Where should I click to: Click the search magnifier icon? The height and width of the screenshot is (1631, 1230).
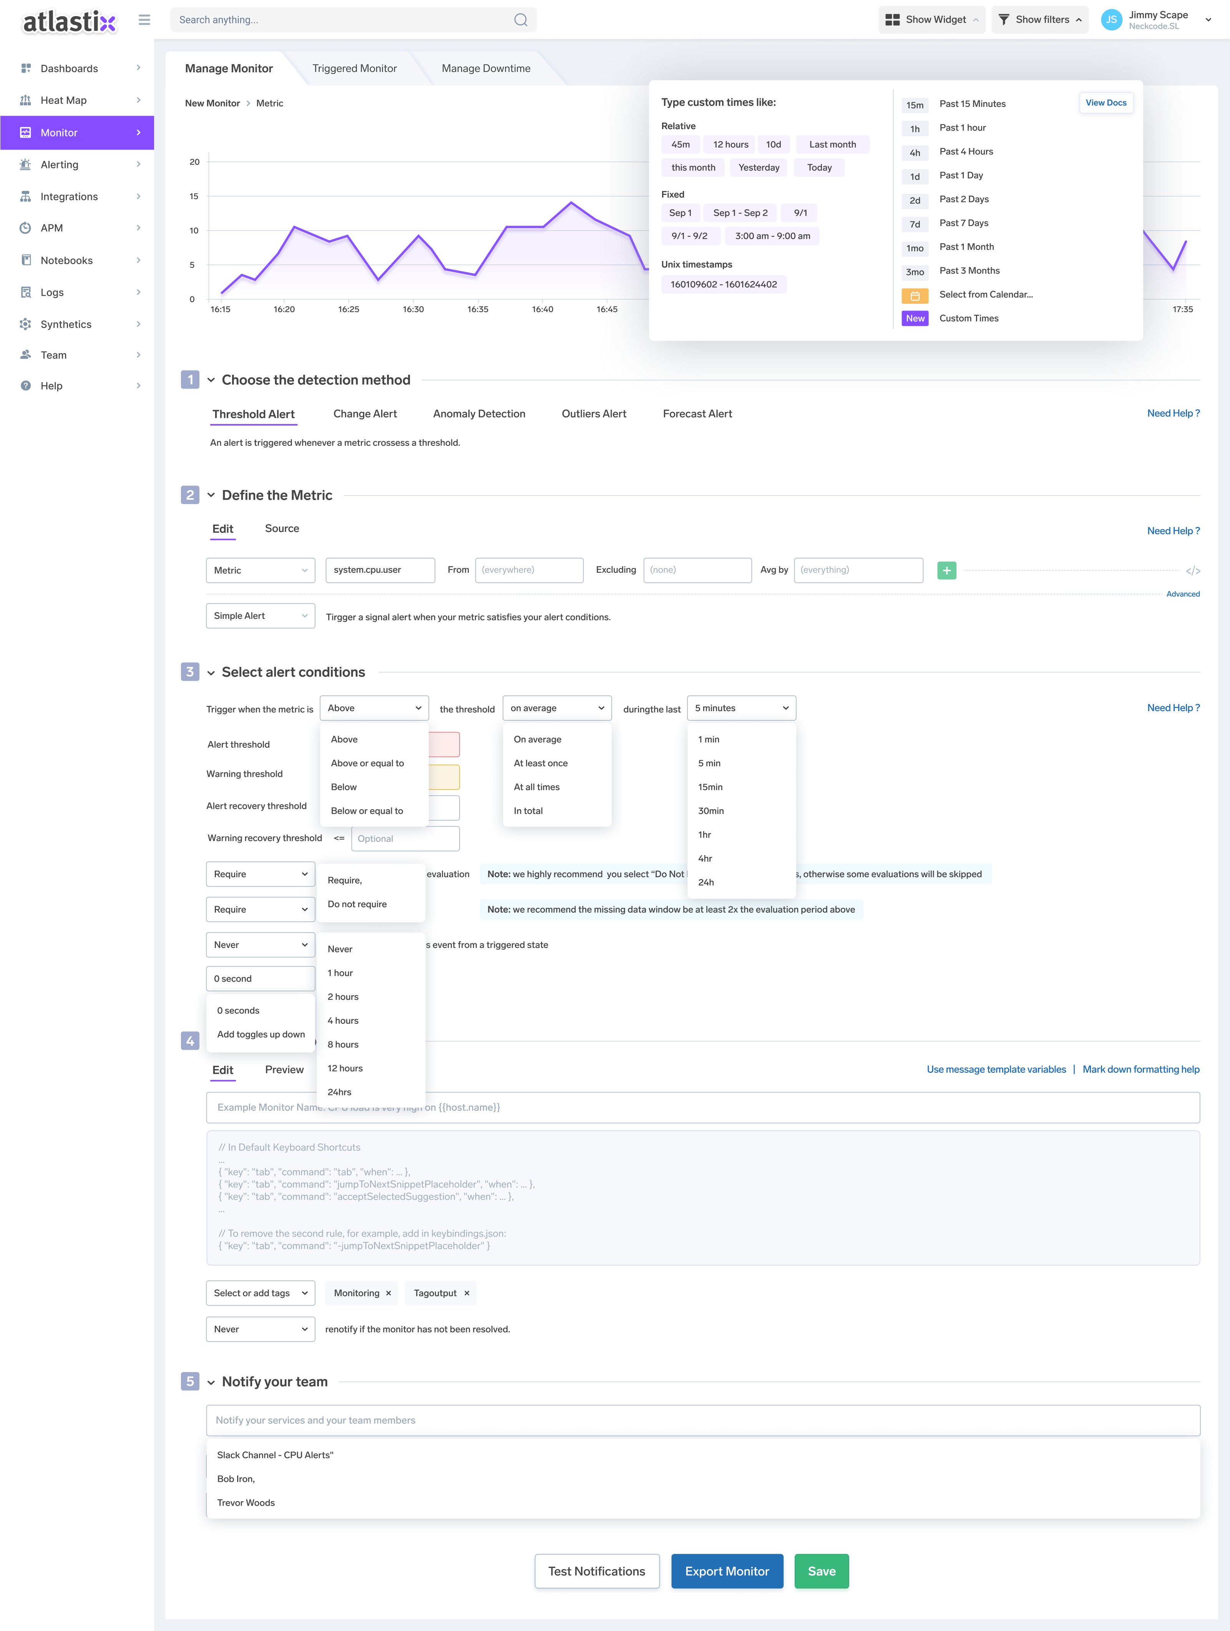click(x=520, y=20)
